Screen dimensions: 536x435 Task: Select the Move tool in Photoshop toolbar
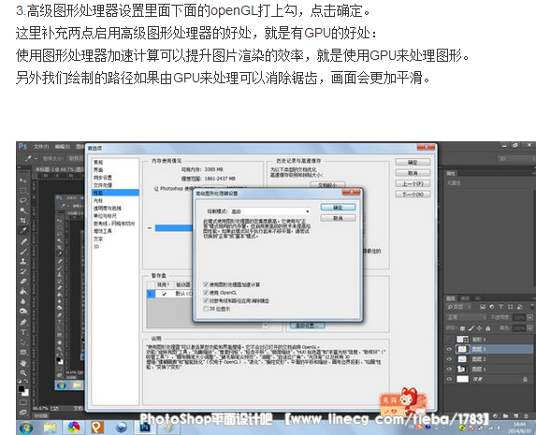(x=22, y=181)
